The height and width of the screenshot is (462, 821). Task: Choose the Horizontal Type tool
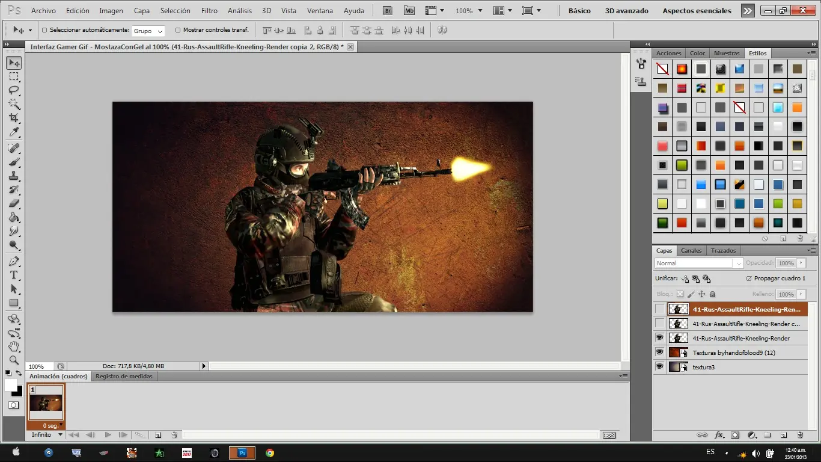click(x=14, y=275)
